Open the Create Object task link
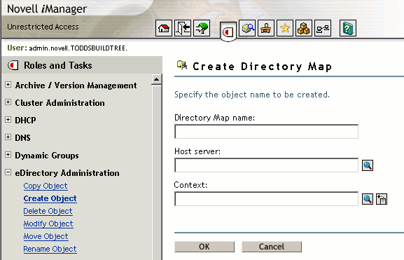Image resolution: width=404 pixels, height=260 pixels. 50,198
